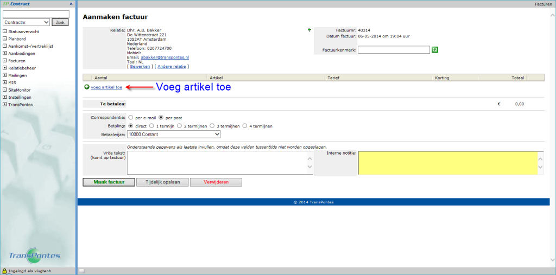Click the small green flag icon near Factuurnr
The width and height of the screenshot is (556, 275).
click(x=309, y=30)
